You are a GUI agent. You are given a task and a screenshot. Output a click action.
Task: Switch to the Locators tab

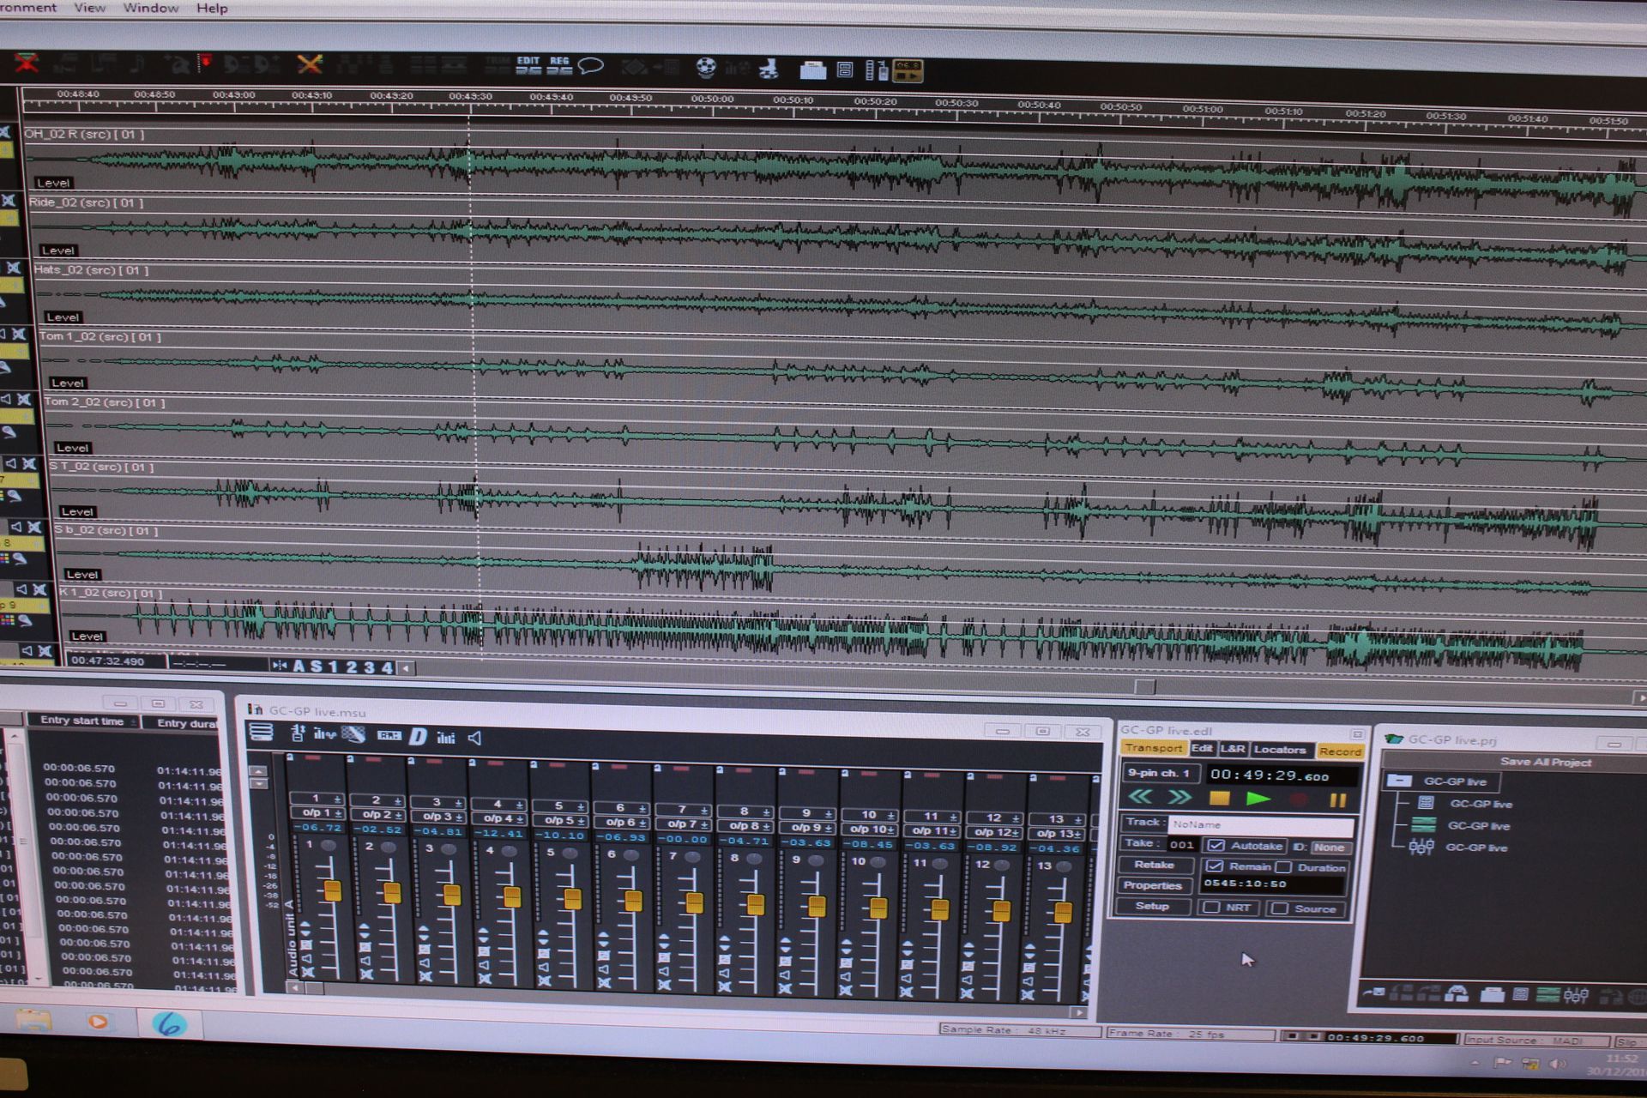click(x=1281, y=749)
